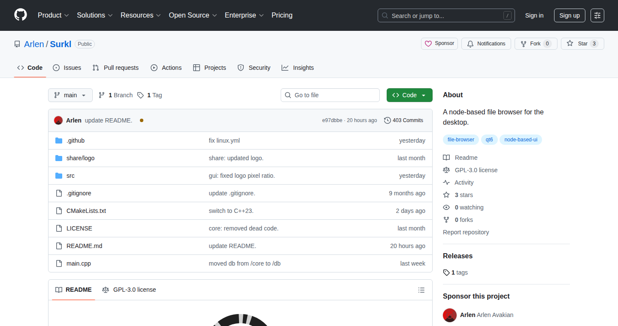The height and width of the screenshot is (326, 618).
Task: Open the Product dropdown menu
Action: click(53, 15)
